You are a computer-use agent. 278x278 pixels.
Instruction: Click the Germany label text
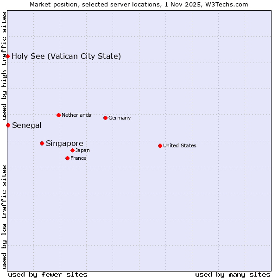(x=120, y=118)
